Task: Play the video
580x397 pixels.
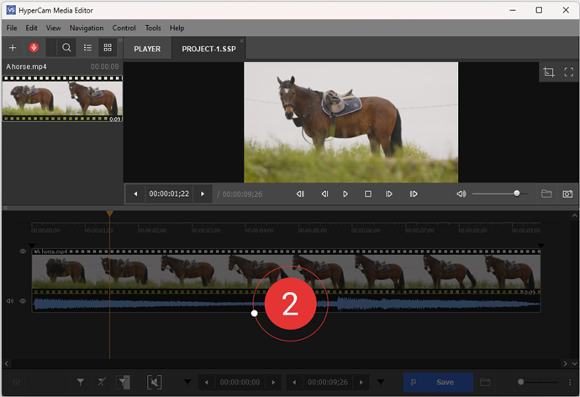Action: pyautogui.click(x=345, y=194)
